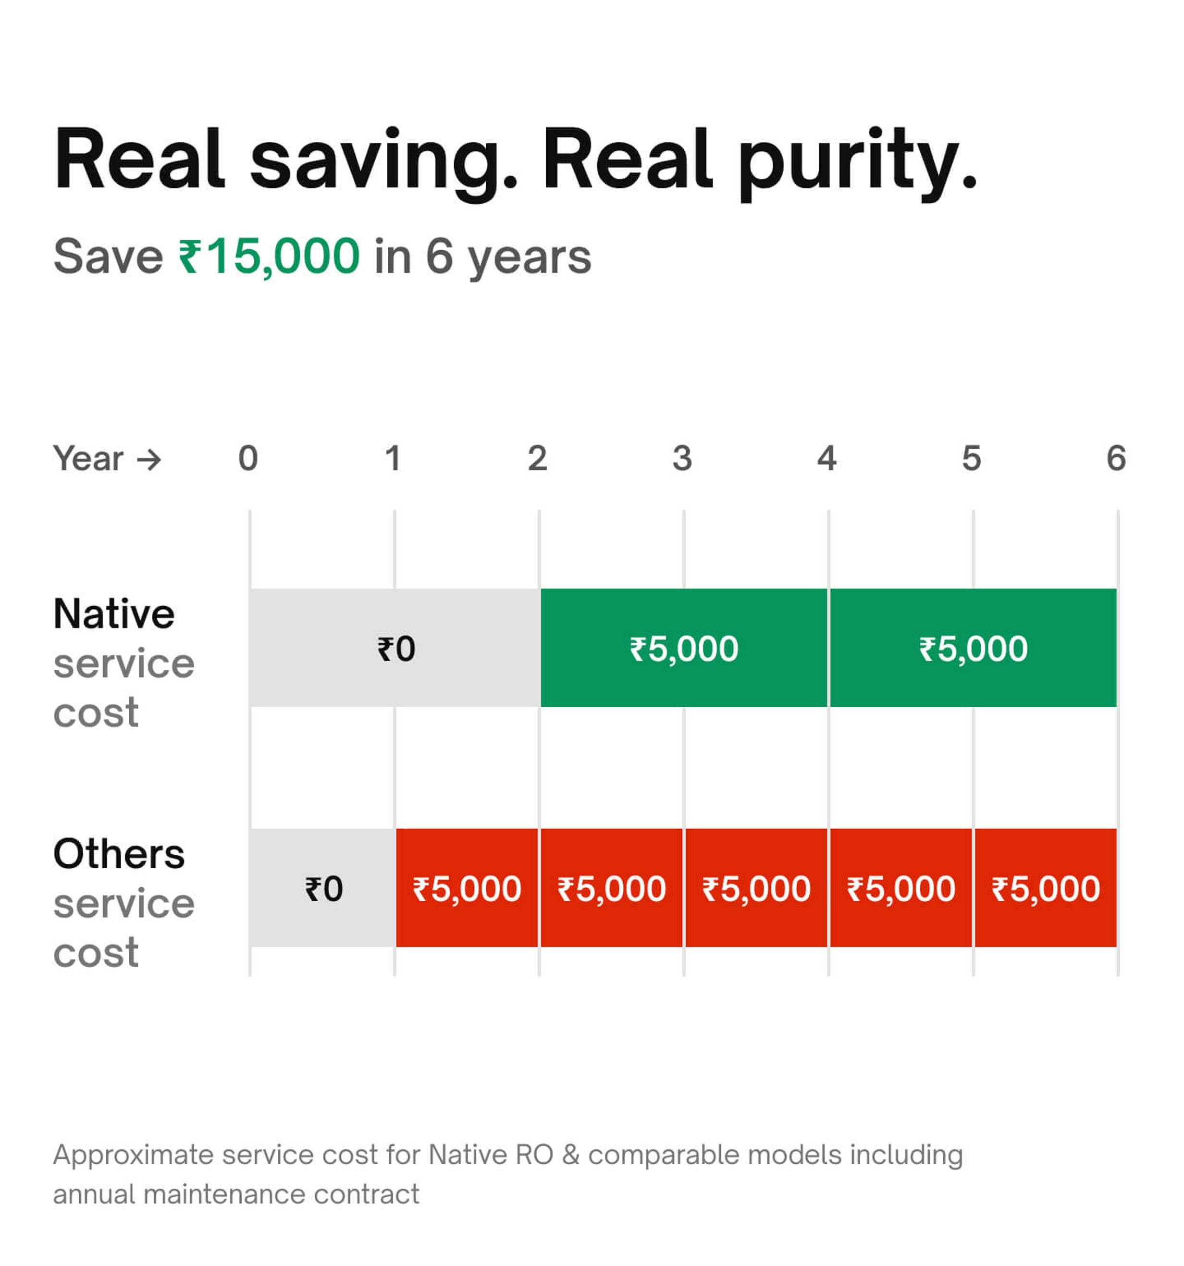Click the year 0 axis label
1184x1266 pixels.
pyautogui.click(x=248, y=458)
